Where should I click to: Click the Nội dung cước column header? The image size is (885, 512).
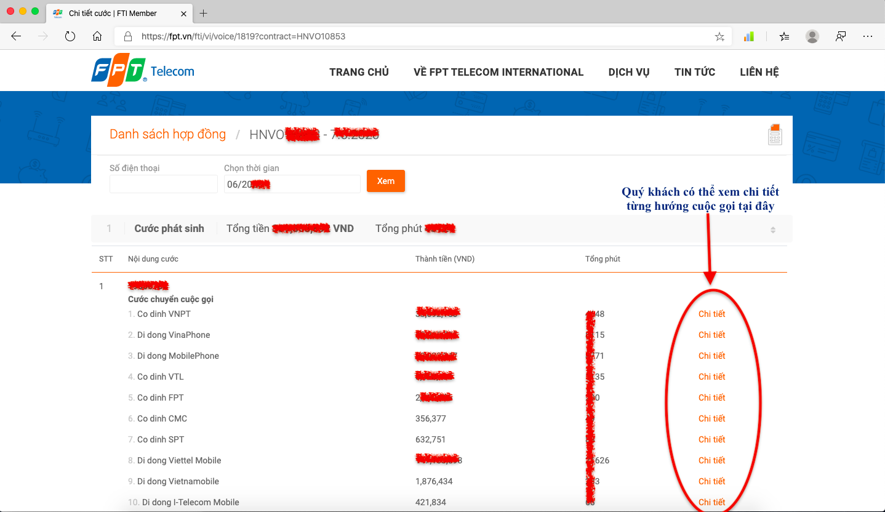[153, 259]
